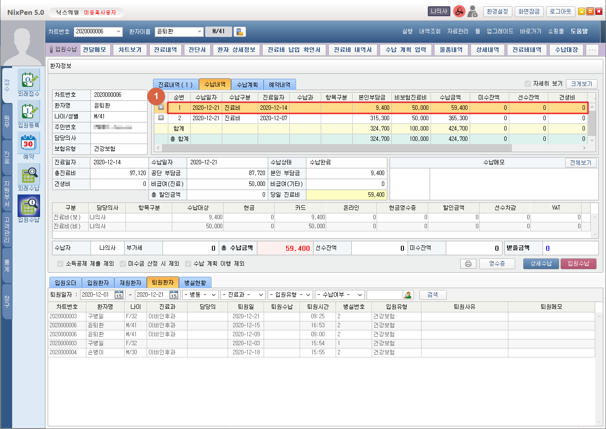606x429 pixels.
Task: Check the 소득공제 제출 제외 checkbox
Action: [60, 264]
